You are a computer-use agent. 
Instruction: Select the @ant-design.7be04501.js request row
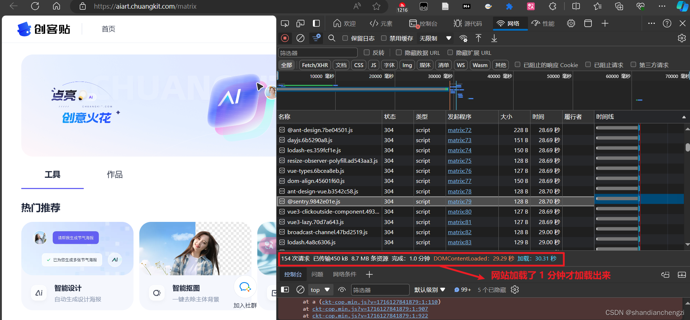pyautogui.click(x=436, y=130)
